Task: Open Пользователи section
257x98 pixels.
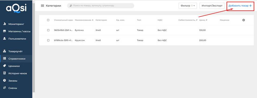Action: point(16,39)
